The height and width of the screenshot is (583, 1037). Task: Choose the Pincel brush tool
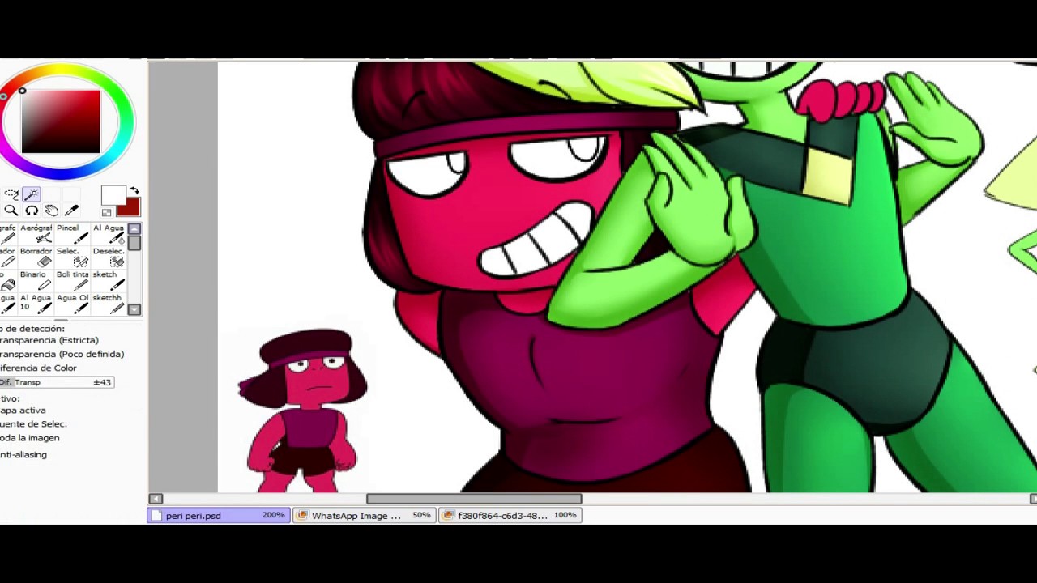(72, 234)
